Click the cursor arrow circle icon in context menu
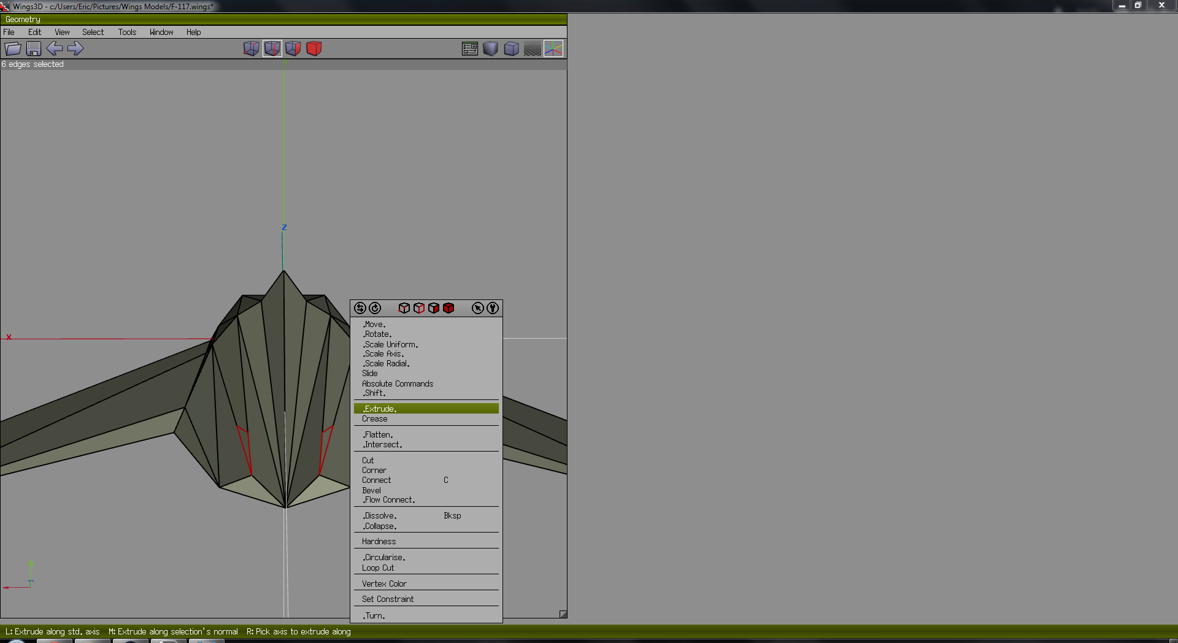 click(x=478, y=308)
